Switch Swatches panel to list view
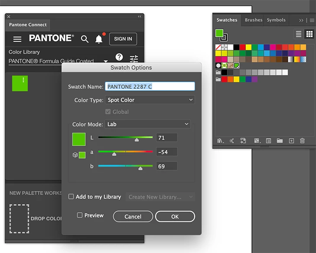The height and width of the screenshot is (253, 316). click(x=299, y=34)
